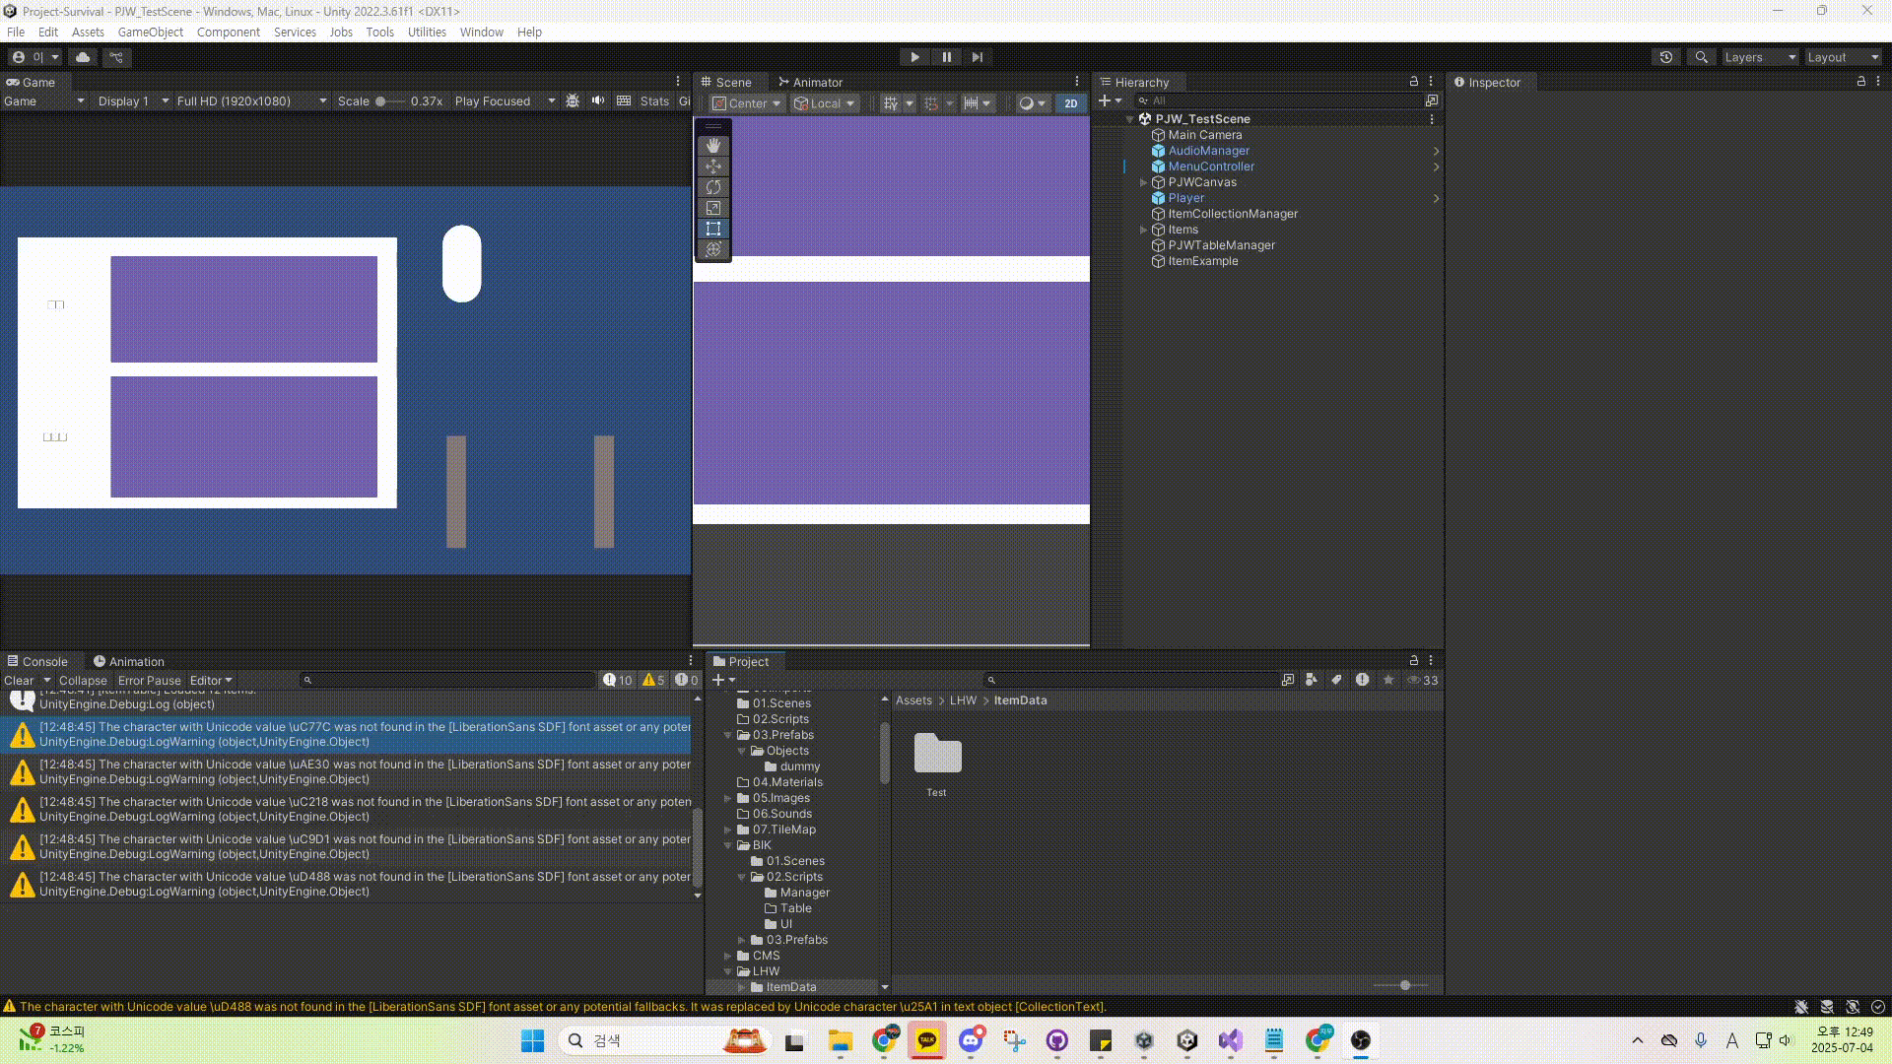Toggle warning messages filter in Console

click(x=654, y=680)
